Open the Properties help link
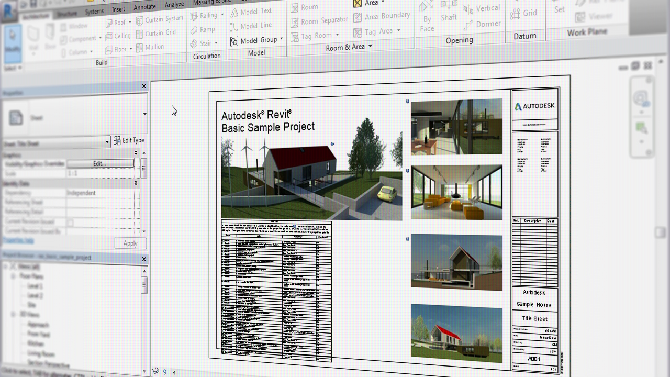670x377 pixels. tap(19, 240)
